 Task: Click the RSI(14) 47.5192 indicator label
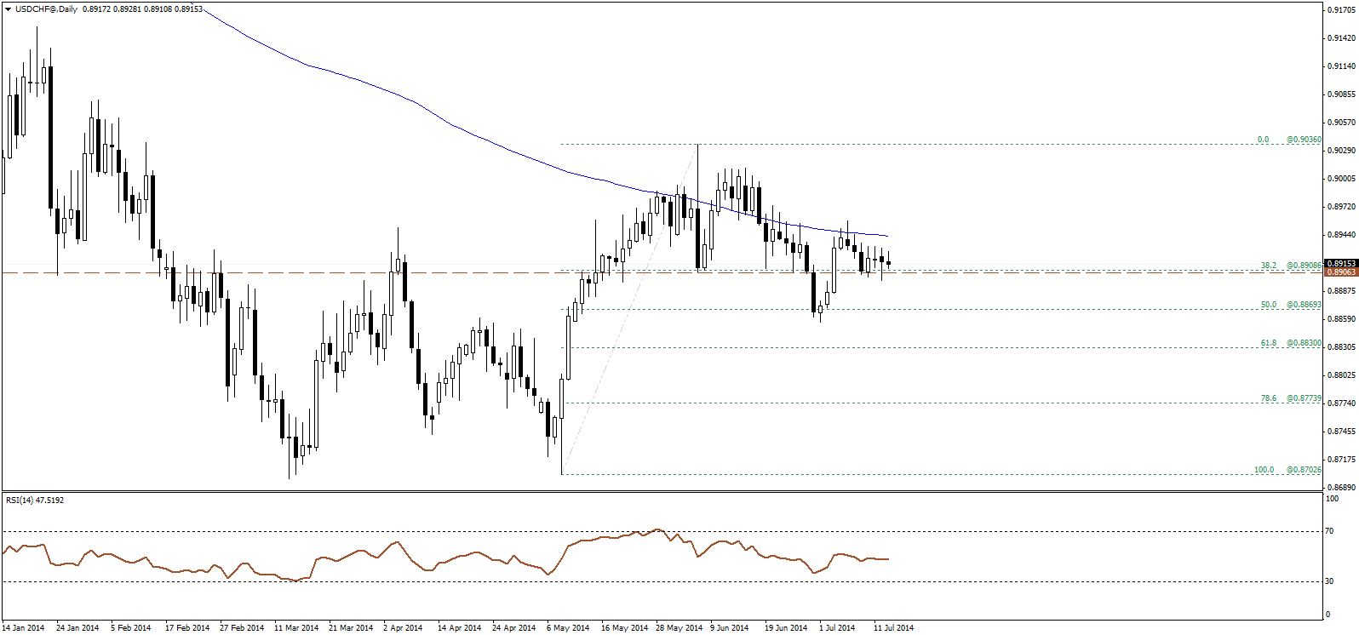pyautogui.click(x=35, y=500)
